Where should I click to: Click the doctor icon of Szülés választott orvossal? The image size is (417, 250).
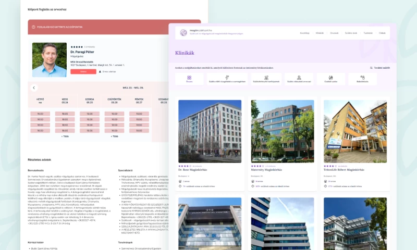tap(299, 77)
